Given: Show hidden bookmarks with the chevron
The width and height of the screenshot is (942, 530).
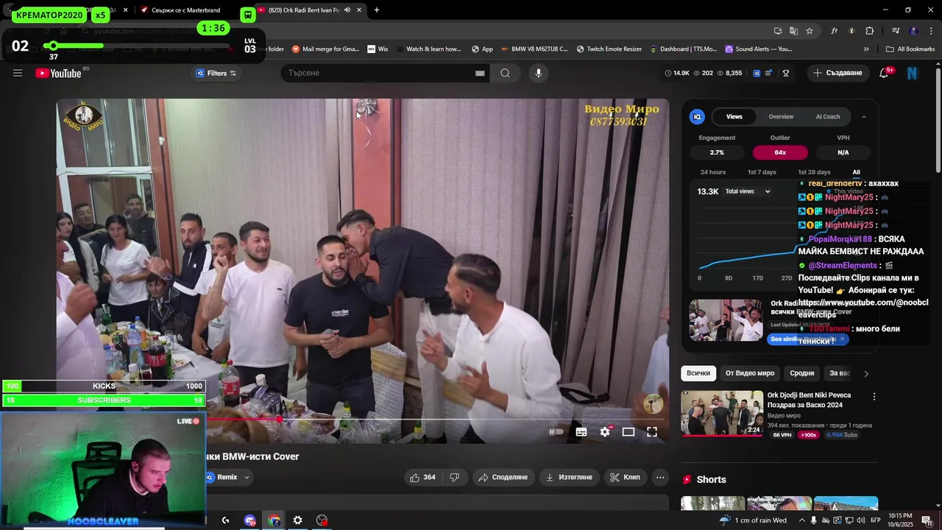Looking at the screenshot, I should pos(866,49).
